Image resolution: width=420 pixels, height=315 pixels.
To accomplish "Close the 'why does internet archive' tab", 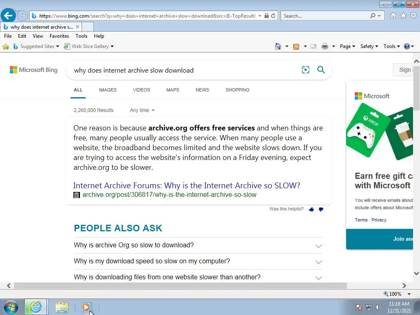I will coord(78,27).
